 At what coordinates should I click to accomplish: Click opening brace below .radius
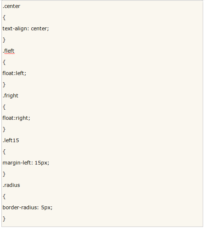click(x=4, y=197)
